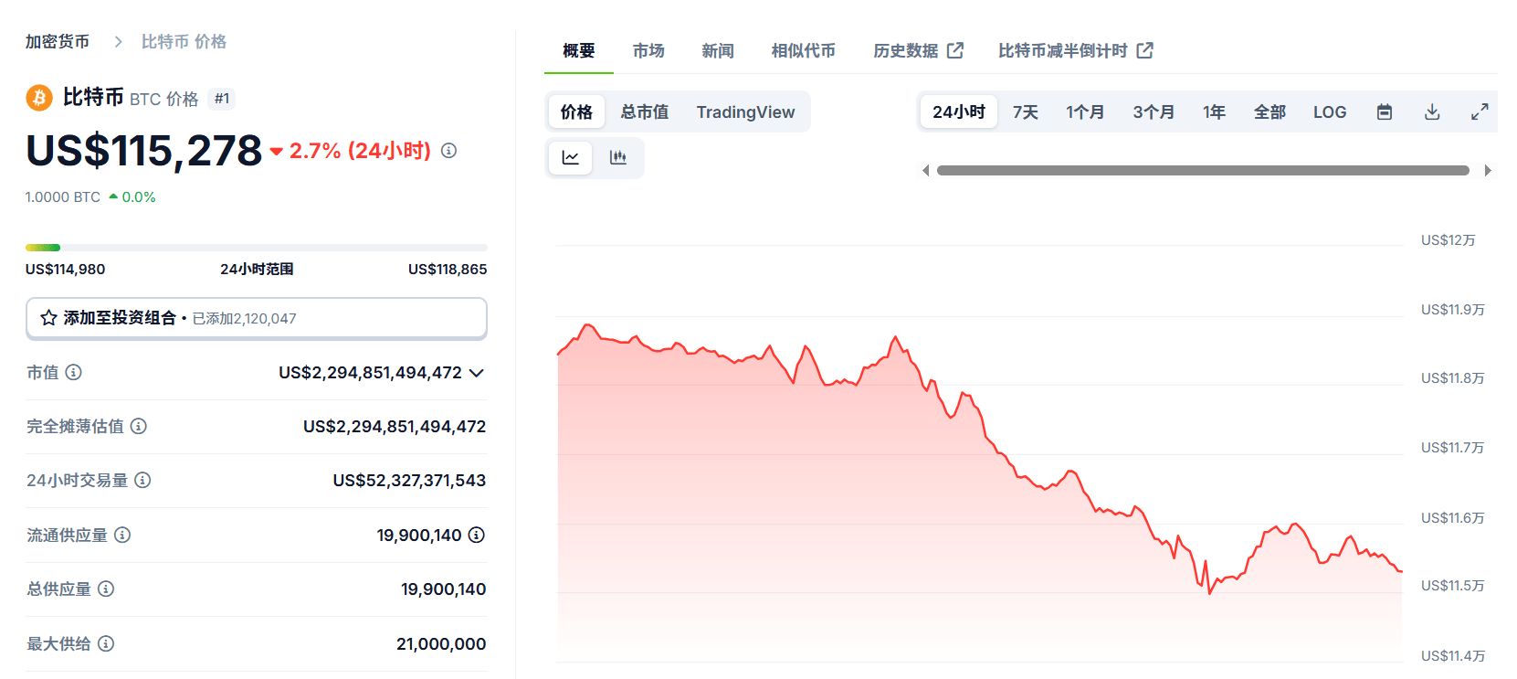The width and height of the screenshot is (1517, 679).
Task: Open the 概要 tab
Action: [x=579, y=50]
